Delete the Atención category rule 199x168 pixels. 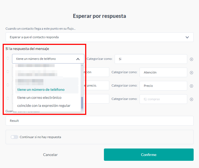pyautogui.click(x=192, y=73)
